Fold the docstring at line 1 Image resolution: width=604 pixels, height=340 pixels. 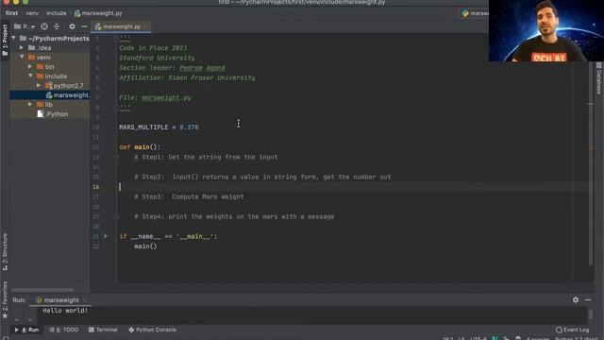click(116, 38)
